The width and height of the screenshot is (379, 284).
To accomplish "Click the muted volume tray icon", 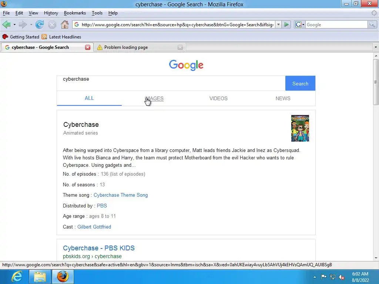I will click(x=342, y=277).
